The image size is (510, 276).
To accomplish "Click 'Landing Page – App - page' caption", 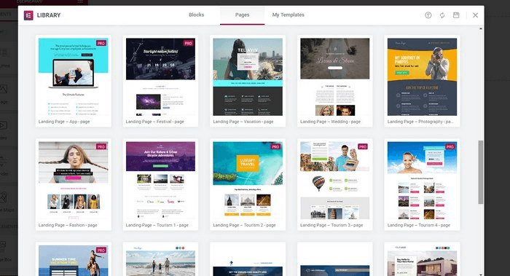I will 64,122.
